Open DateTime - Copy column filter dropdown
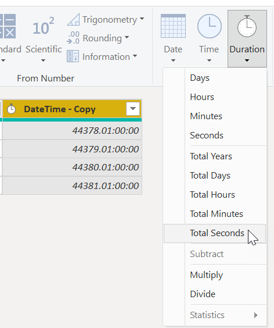 pyautogui.click(x=133, y=109)
